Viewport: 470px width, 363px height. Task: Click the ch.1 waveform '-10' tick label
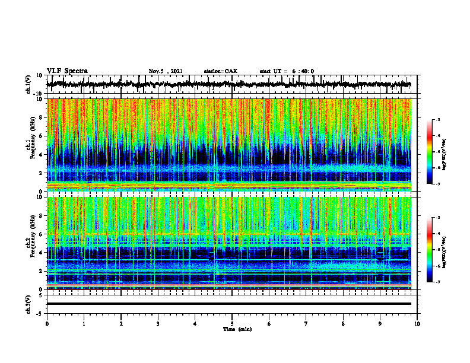[39, 94]
